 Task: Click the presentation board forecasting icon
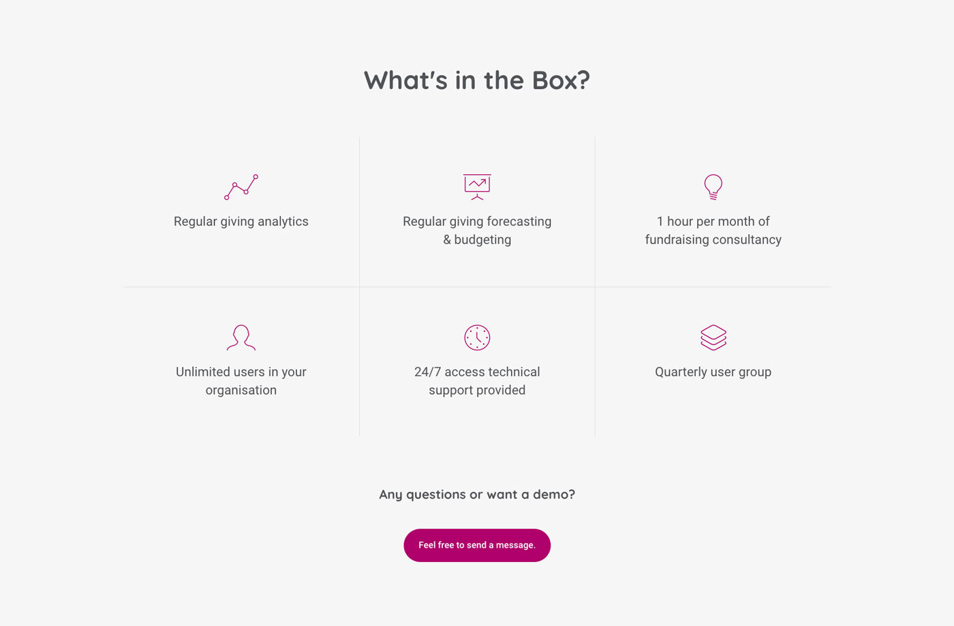(x=477, y=187)
